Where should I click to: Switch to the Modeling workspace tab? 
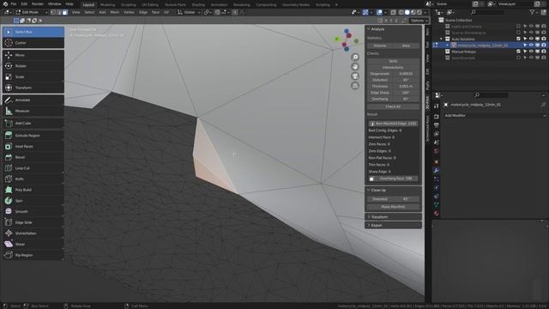point(107,5)
